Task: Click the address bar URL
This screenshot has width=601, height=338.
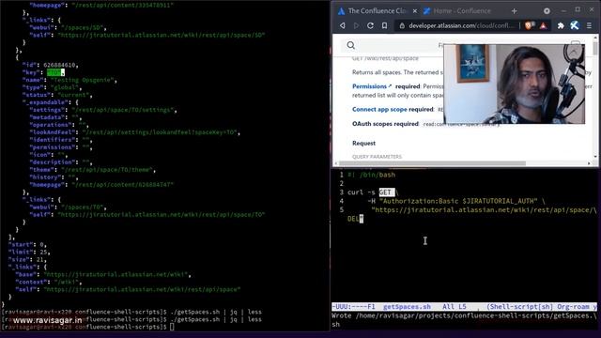Action: 461,25
